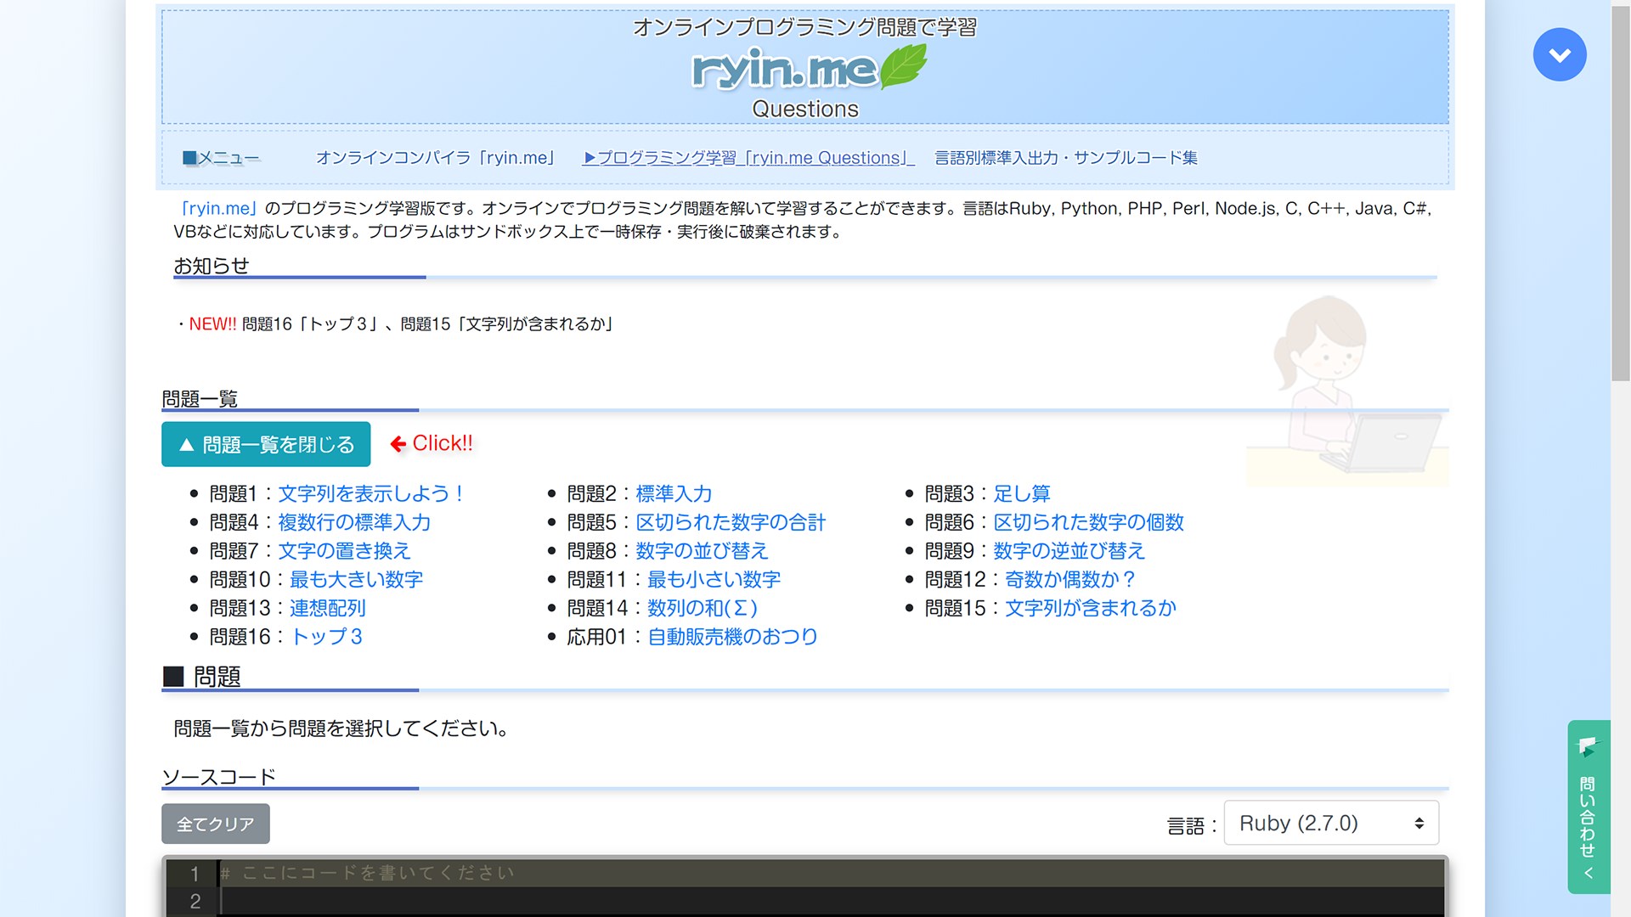The width and height of the screenshot is (1631, 917).
Task: Open 問題12 奇数か偶数か? problem
Action: click(x=1069, y=579)
